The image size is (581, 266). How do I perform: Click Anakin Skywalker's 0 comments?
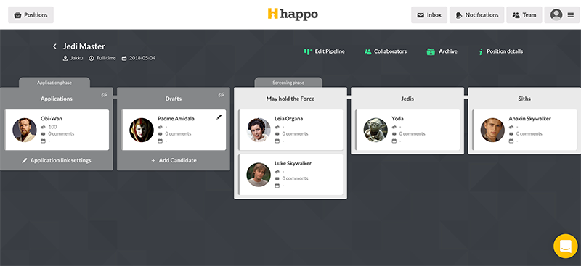[529, 134]
